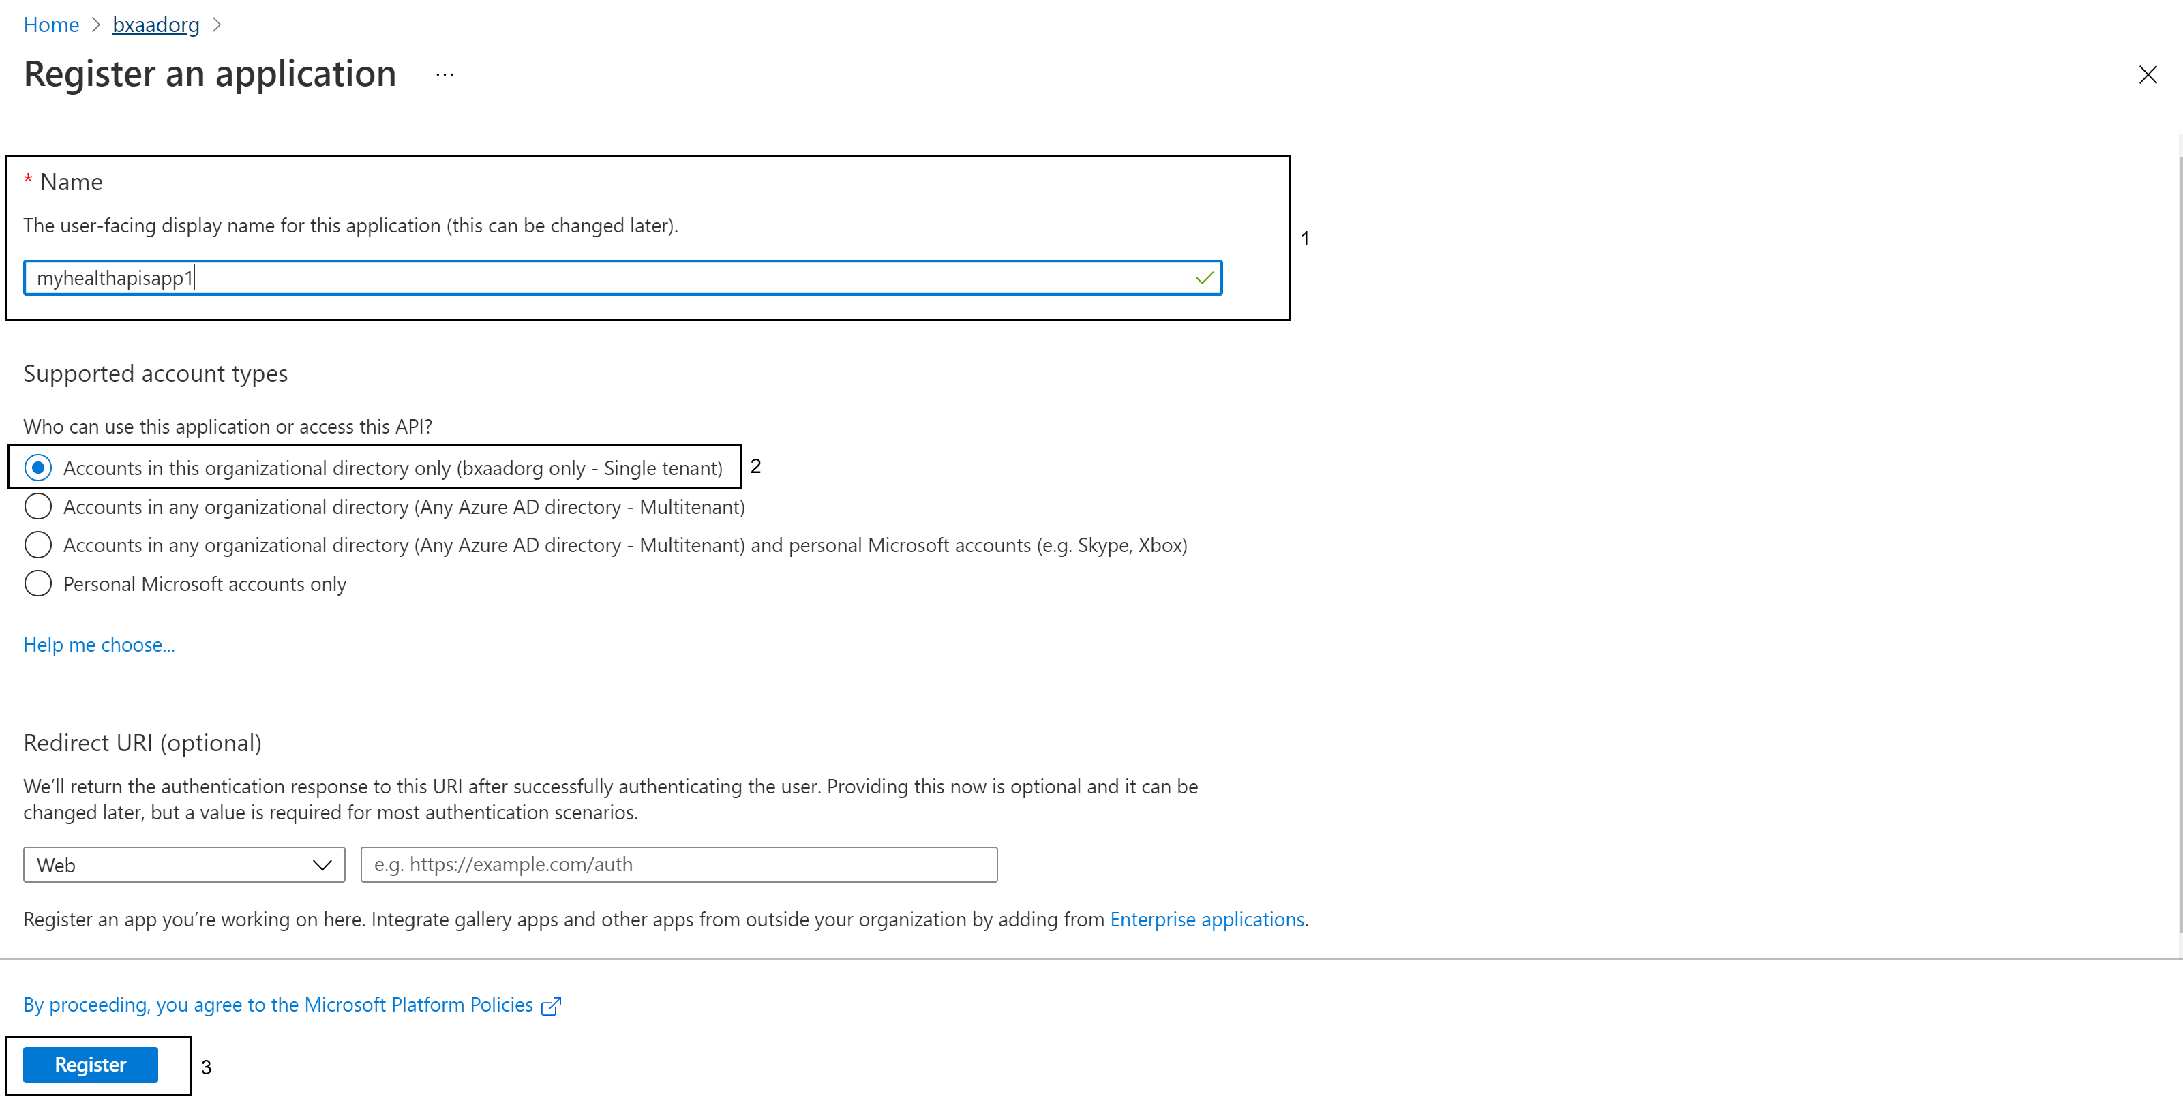This screenshot has height=1109, width=2183.
Task: Click the chevron after bxaadorg breadcrumb
Action: click(x=216, y=25)
